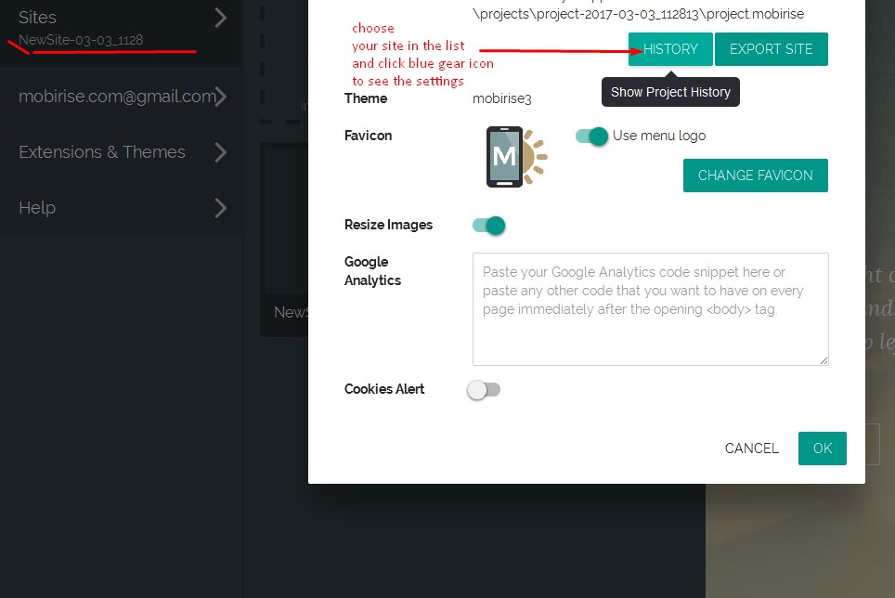Click the CHANGE FAVICON button

755,175
